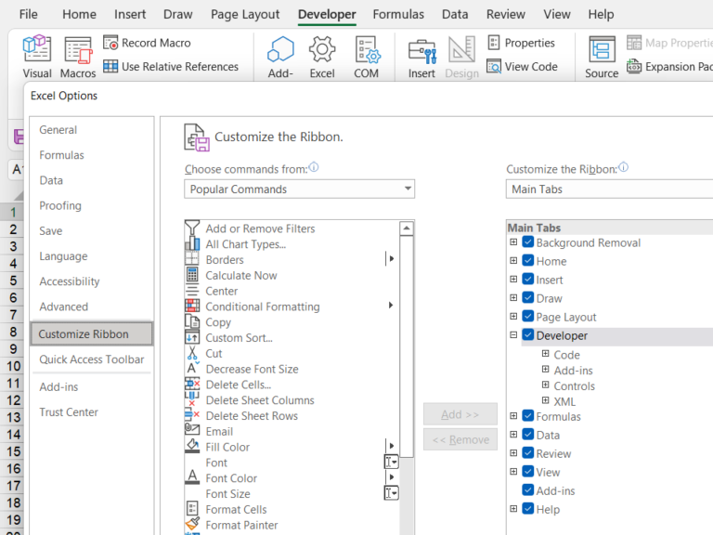Viewport: 713px width, 535px height.
Task: Switch to the Formulas ribbon tab
Action: 398,14
